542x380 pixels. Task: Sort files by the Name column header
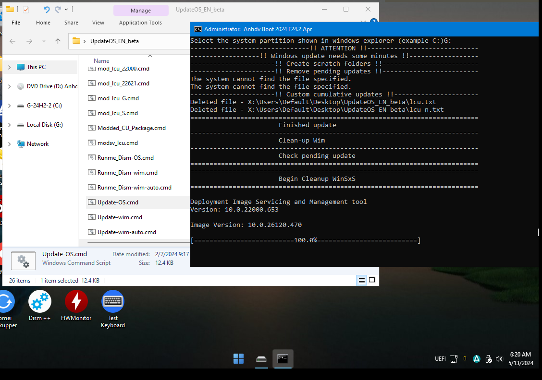point(101,61)
